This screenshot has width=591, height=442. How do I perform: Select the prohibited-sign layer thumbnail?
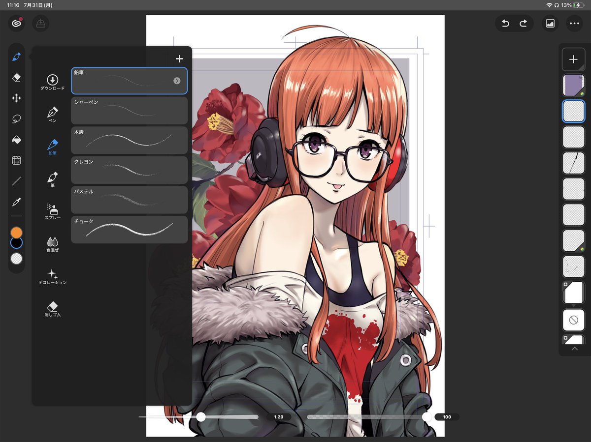573,320
